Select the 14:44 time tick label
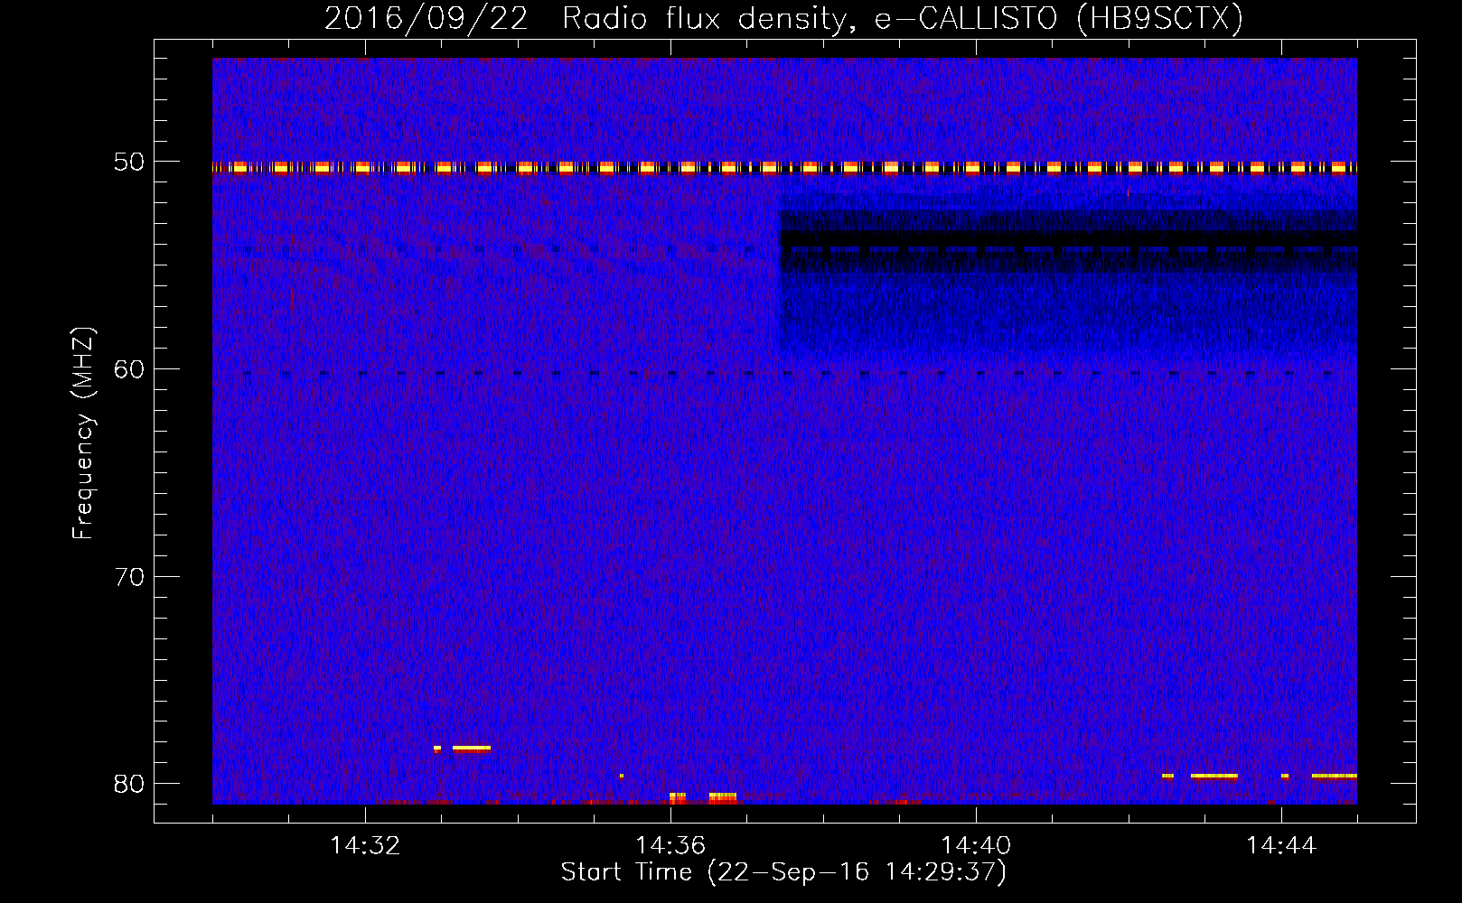 (x=1281, y=846)
